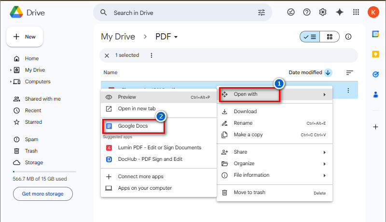Choose Open in new tab
This screenshot has height=222, width=386.
[159, 108]
